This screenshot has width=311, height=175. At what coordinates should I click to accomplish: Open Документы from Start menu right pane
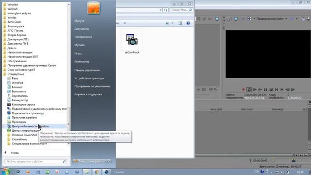(x=82, y=29)
